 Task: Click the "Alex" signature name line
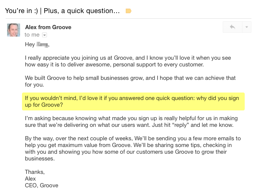[x=30, y=179]
